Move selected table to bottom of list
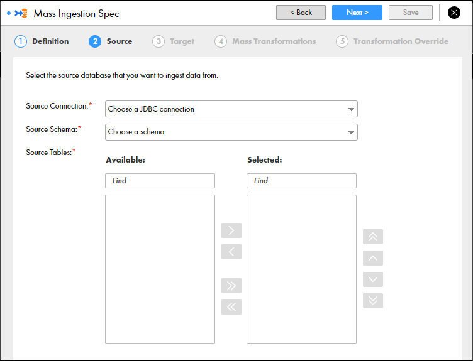Viewport: 473px width, 361px height. click(x=373, y=301)
